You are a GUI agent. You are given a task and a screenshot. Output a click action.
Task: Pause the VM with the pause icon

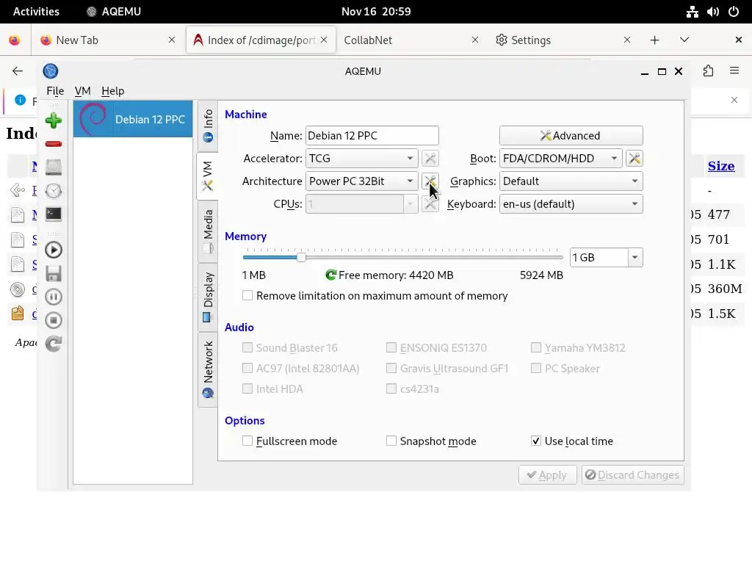pyautogui.click(x=53, y=297)
